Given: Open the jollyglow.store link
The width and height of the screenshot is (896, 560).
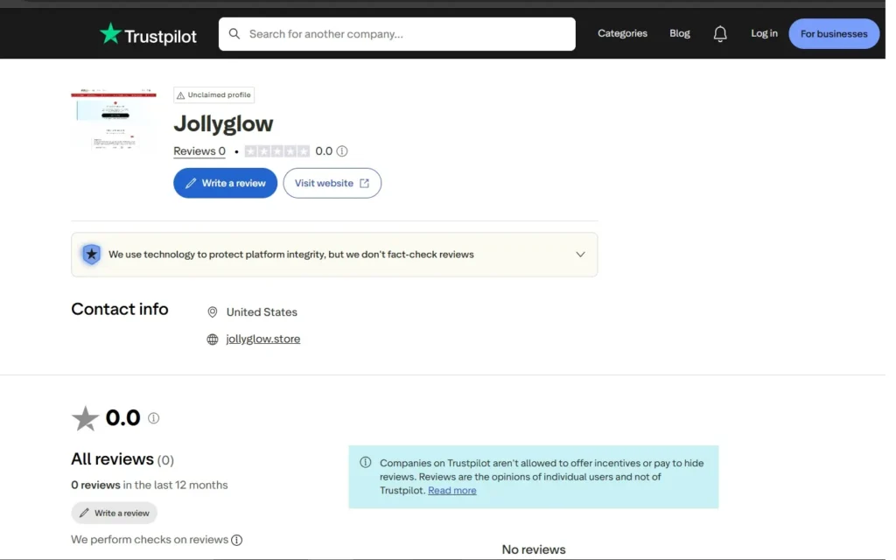Looking at the screenshot, I should pyautogui.click(x=262, y=339).
